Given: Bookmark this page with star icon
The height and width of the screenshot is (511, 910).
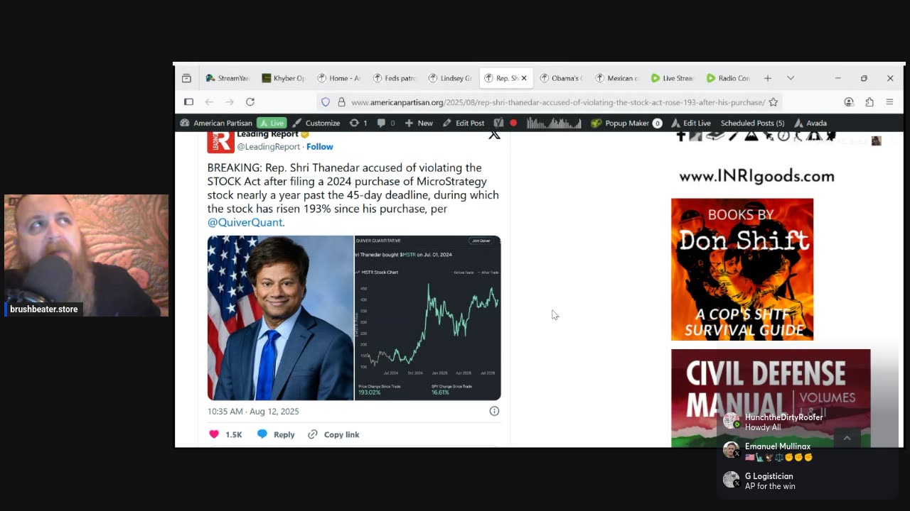Looking at the screenshot, I should coord(773,102).
